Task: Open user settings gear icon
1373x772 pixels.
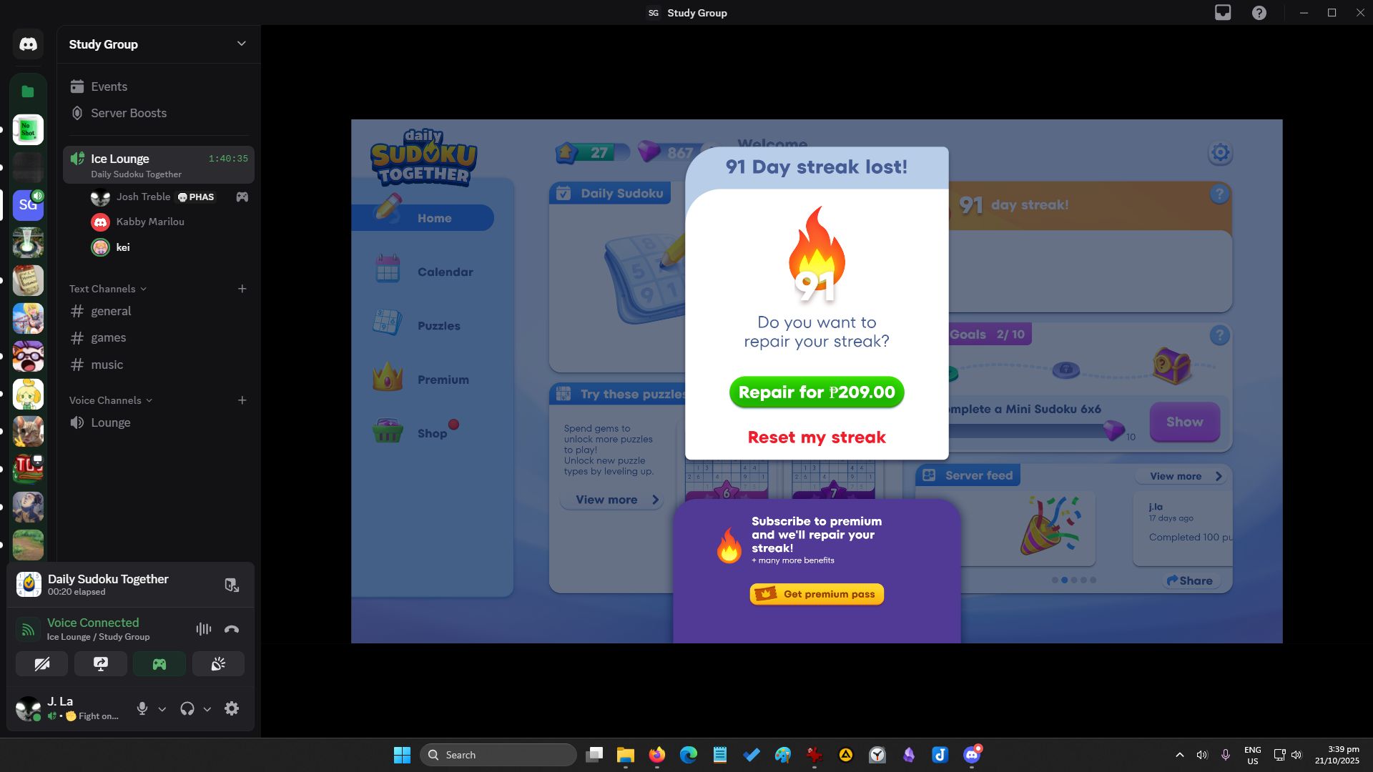Action: click(232, 708)
